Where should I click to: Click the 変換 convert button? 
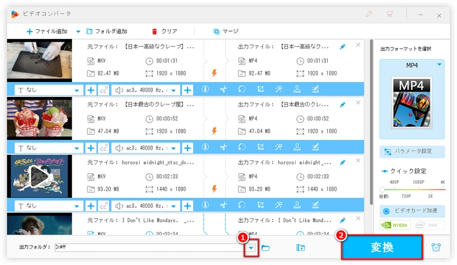pyautogui.click(x=382, y=247)
